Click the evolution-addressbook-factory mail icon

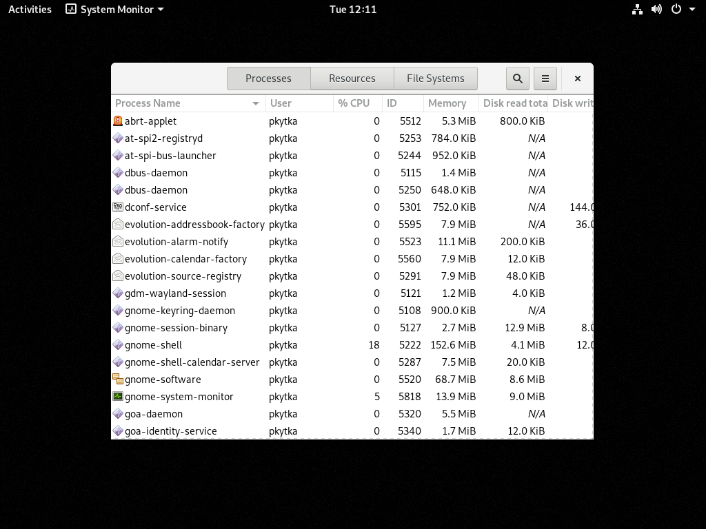(117, 224)
